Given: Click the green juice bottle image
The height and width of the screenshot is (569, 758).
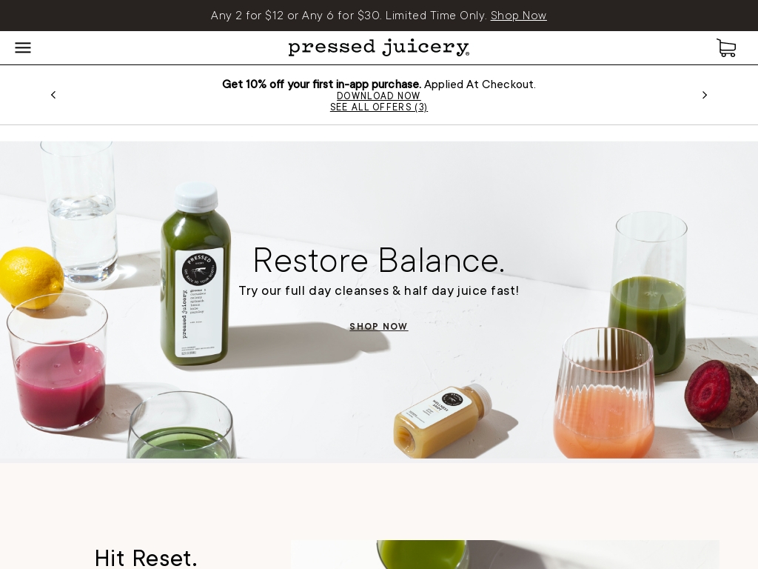Looking at the screenshot, I should 195,274.
